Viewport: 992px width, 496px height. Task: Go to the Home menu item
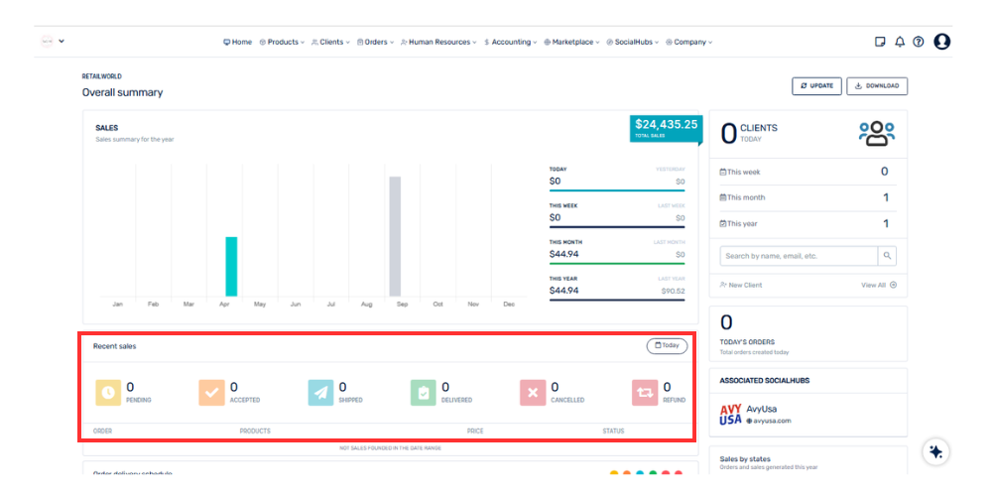click(x=237, y=43)
